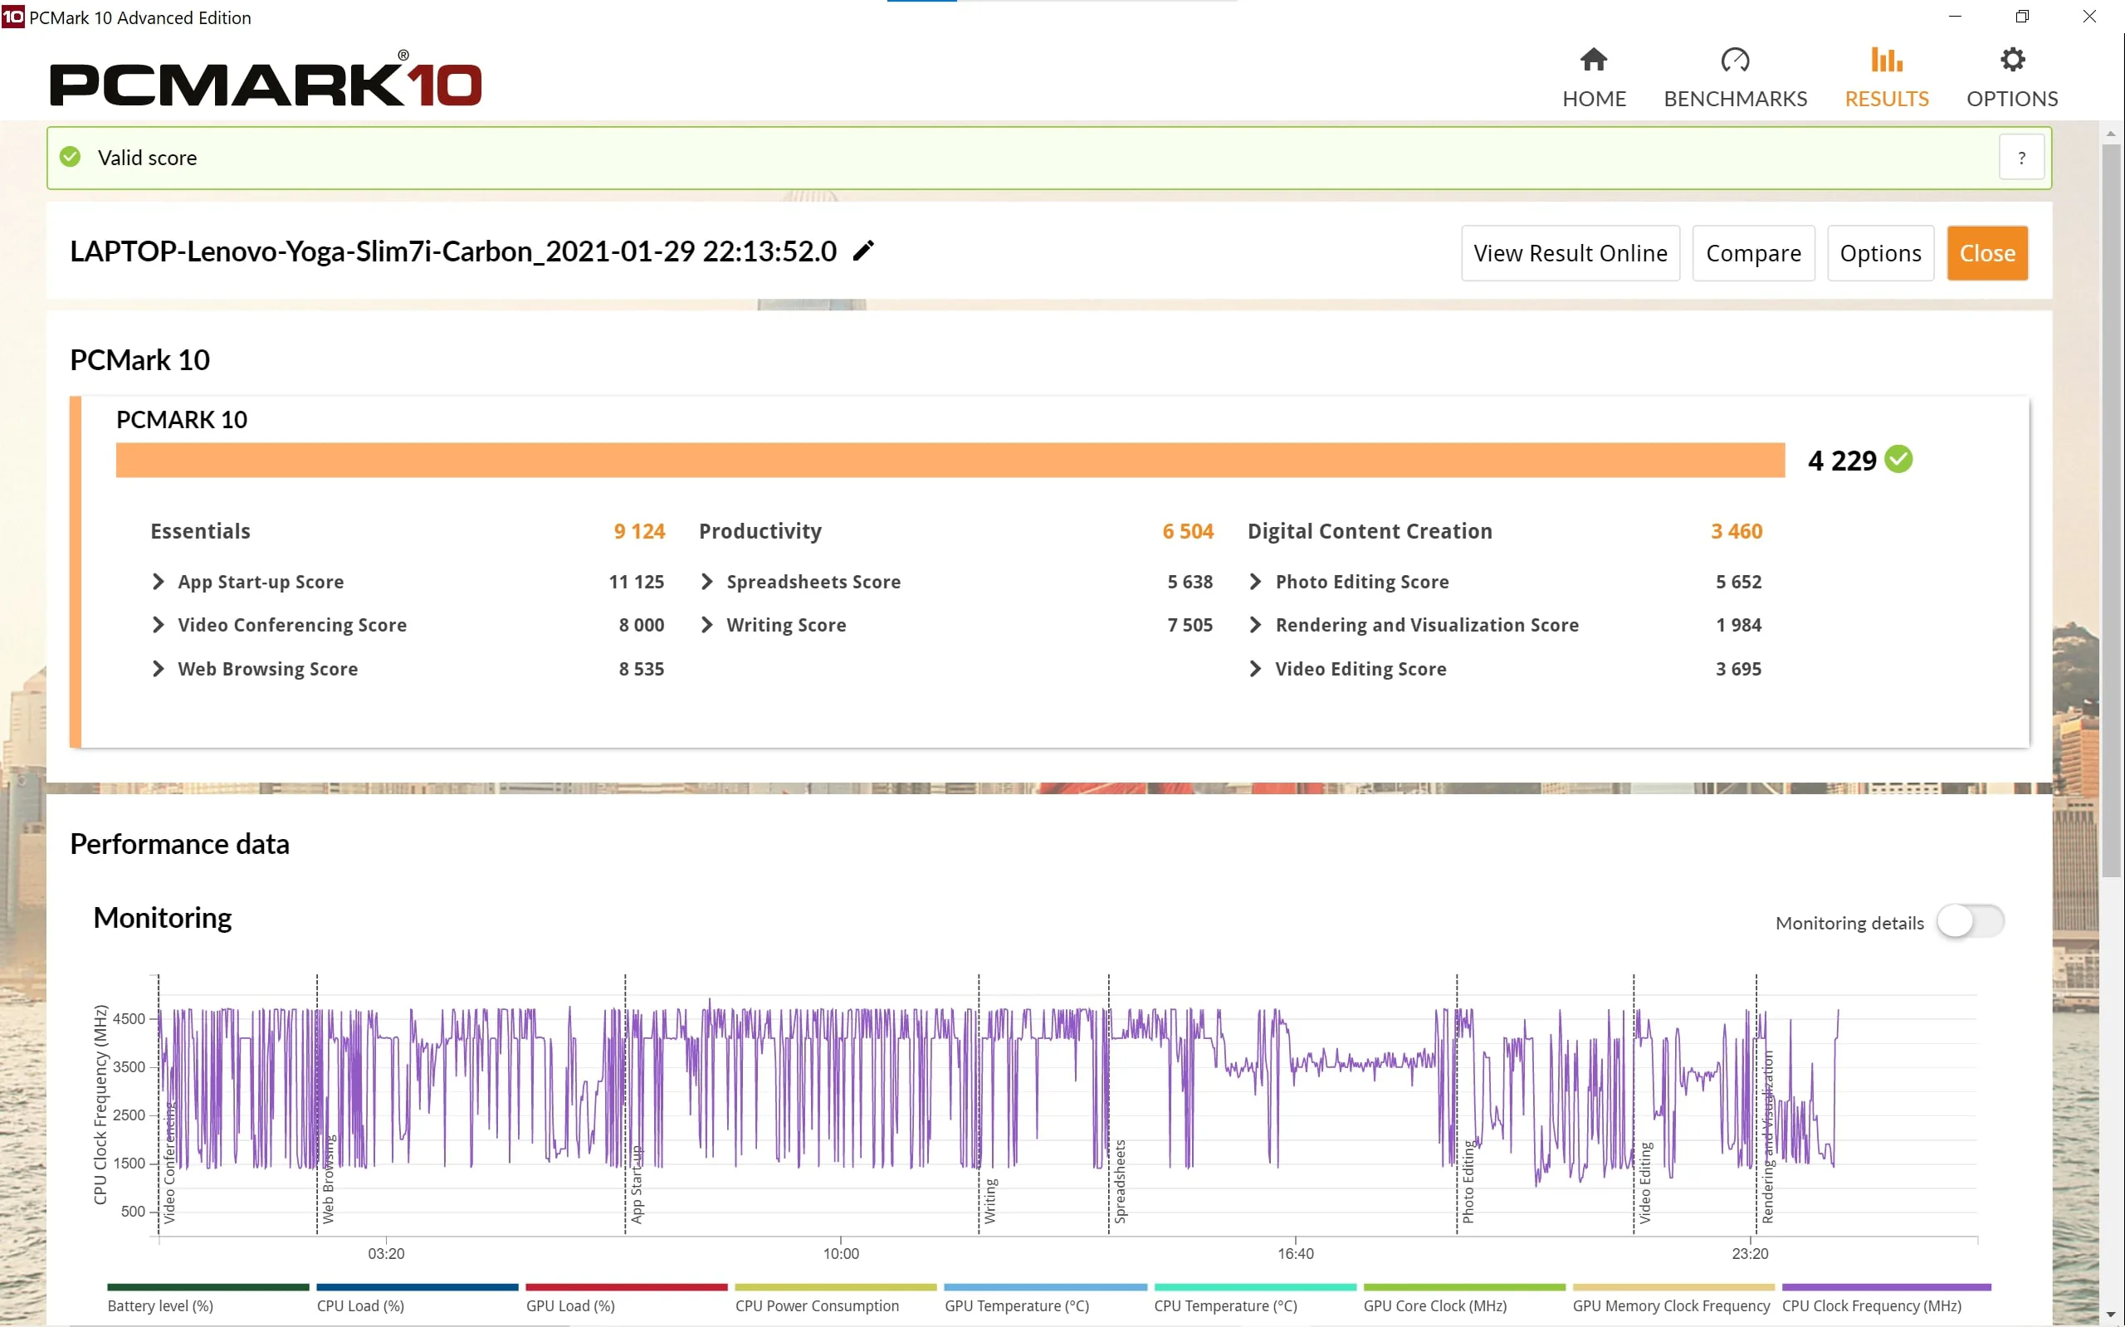
Task: Click the Compare button
Action: pyautogui.click(x=1753, y=253)
